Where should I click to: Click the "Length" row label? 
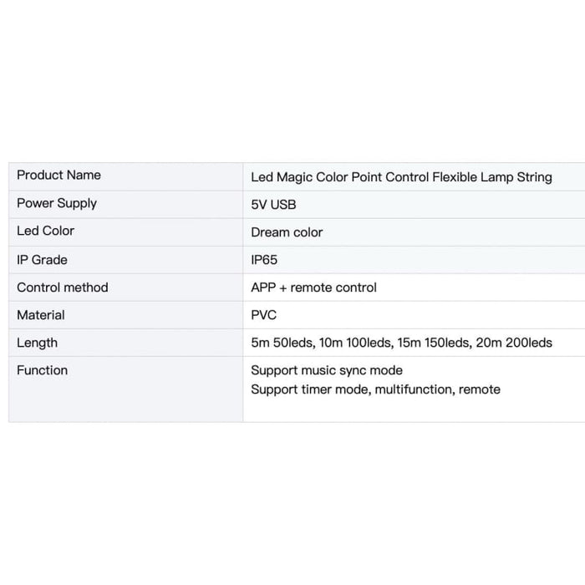37,343
